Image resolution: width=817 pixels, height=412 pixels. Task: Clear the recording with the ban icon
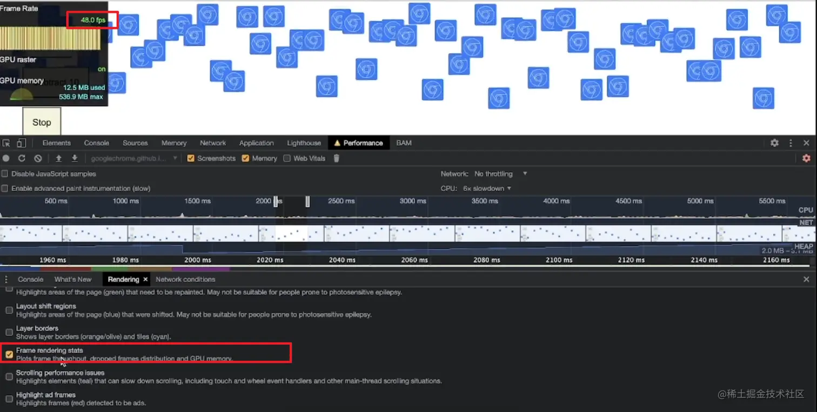coord(38,158)
